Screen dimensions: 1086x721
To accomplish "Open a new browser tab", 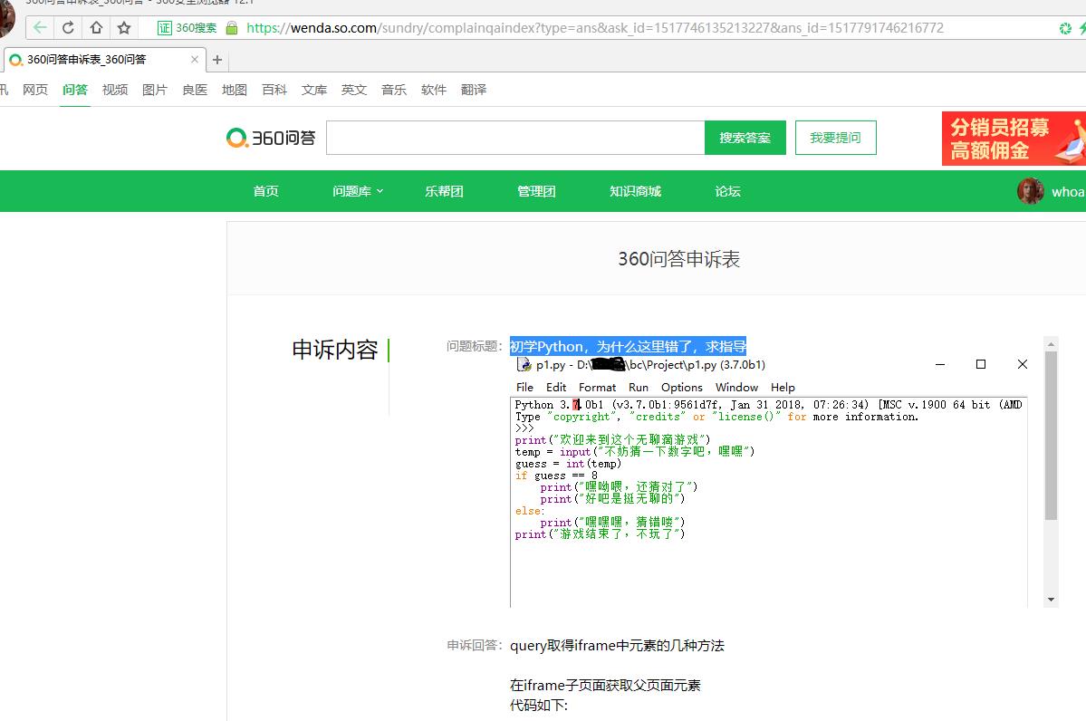I will [x=217, y=60].
